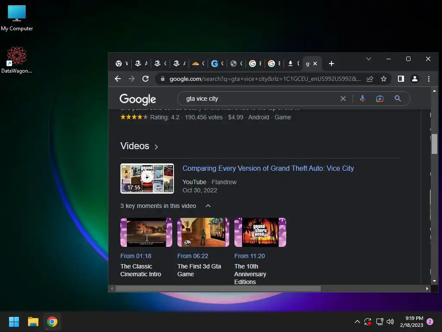
Task: Open the tab search dropdown arrow
Action: [x=369, y=59]
